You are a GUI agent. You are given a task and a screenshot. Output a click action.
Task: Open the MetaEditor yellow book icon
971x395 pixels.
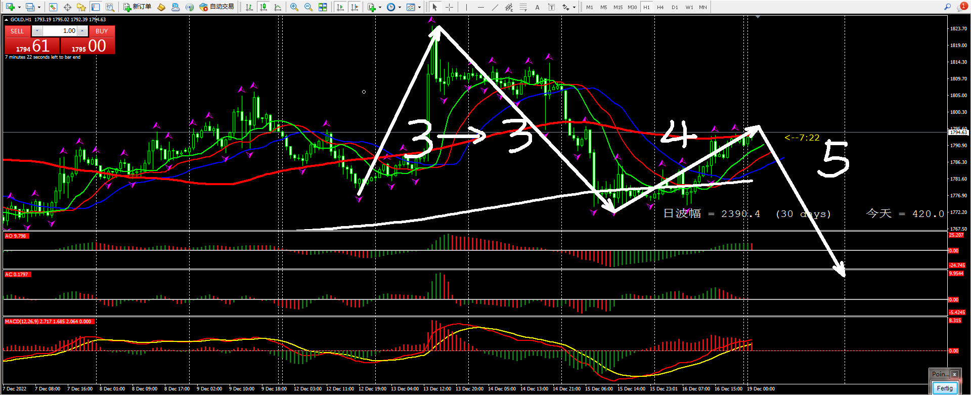point(161,7)
